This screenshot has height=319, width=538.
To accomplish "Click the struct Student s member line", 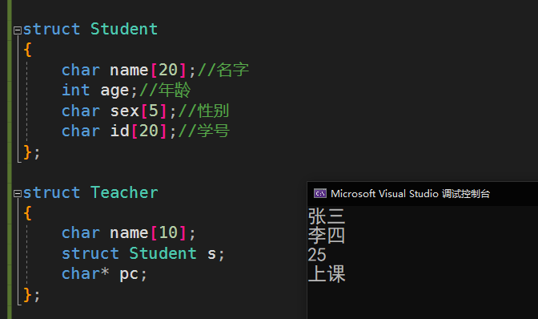I will (143, 253).
